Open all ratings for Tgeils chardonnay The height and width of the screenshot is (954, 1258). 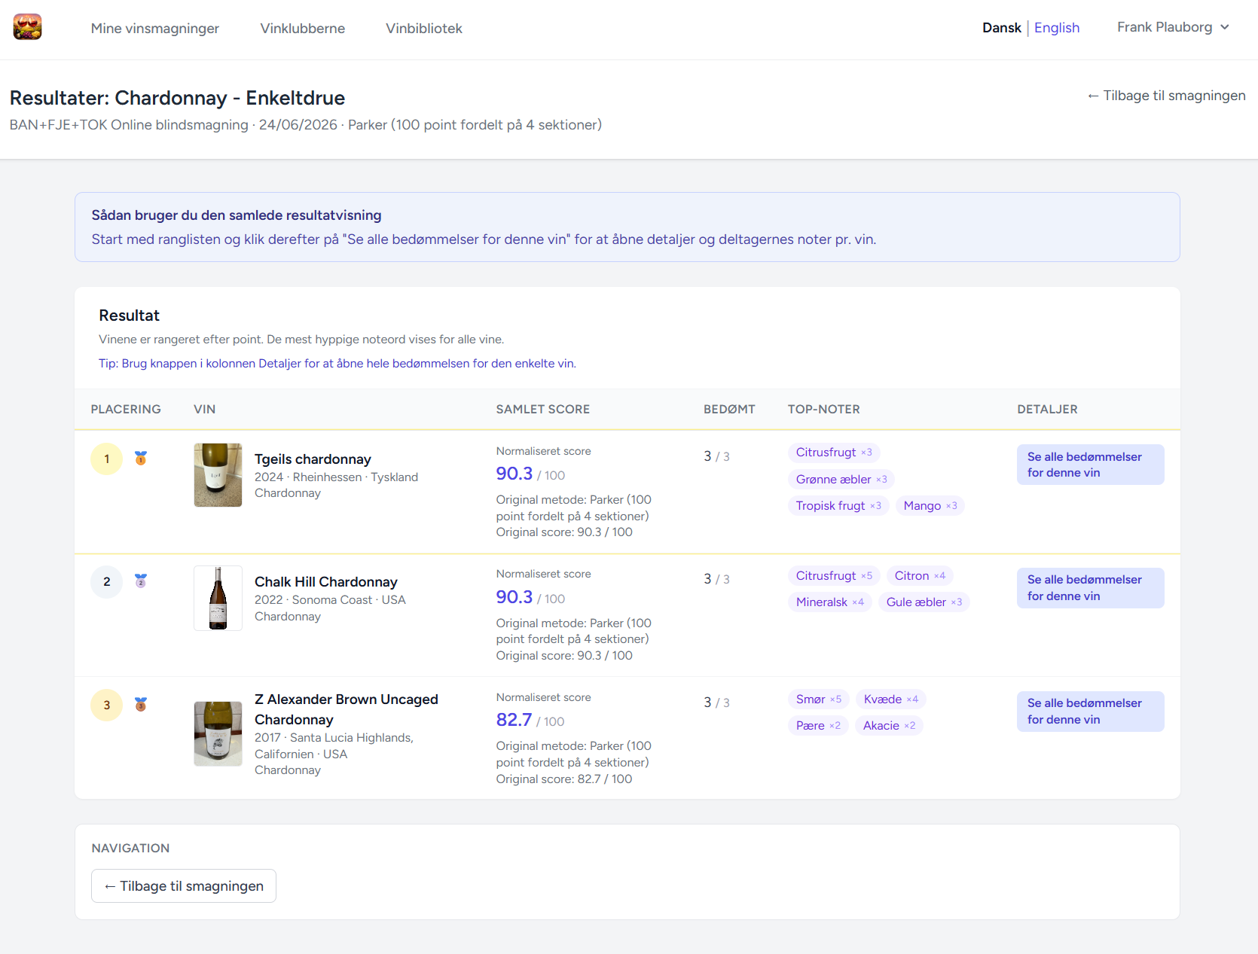(x=1091, y=465)
